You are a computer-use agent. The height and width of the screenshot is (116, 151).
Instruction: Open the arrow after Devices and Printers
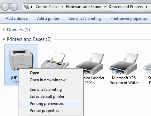tap(147, 7)
